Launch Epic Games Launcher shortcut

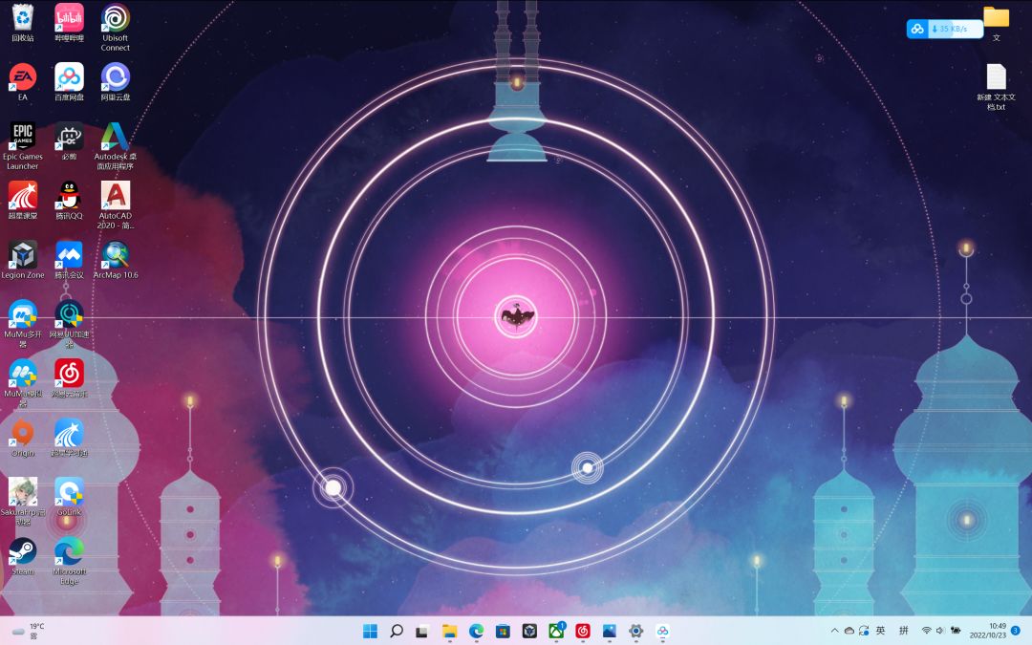[x=22, y=146]
